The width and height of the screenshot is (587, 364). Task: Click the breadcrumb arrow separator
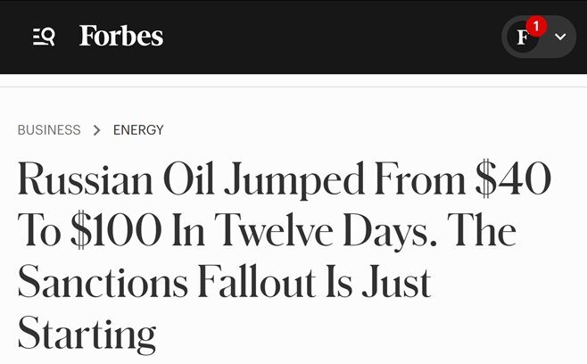click(x=96, y=130)
